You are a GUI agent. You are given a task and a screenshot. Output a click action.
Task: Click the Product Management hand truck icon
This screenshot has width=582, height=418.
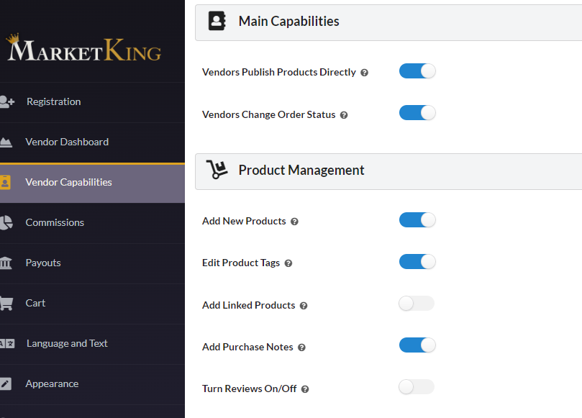click(217, 170)
